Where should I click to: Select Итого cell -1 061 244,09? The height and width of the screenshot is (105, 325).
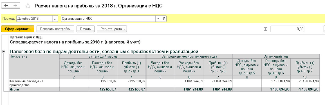coord(218,89)
